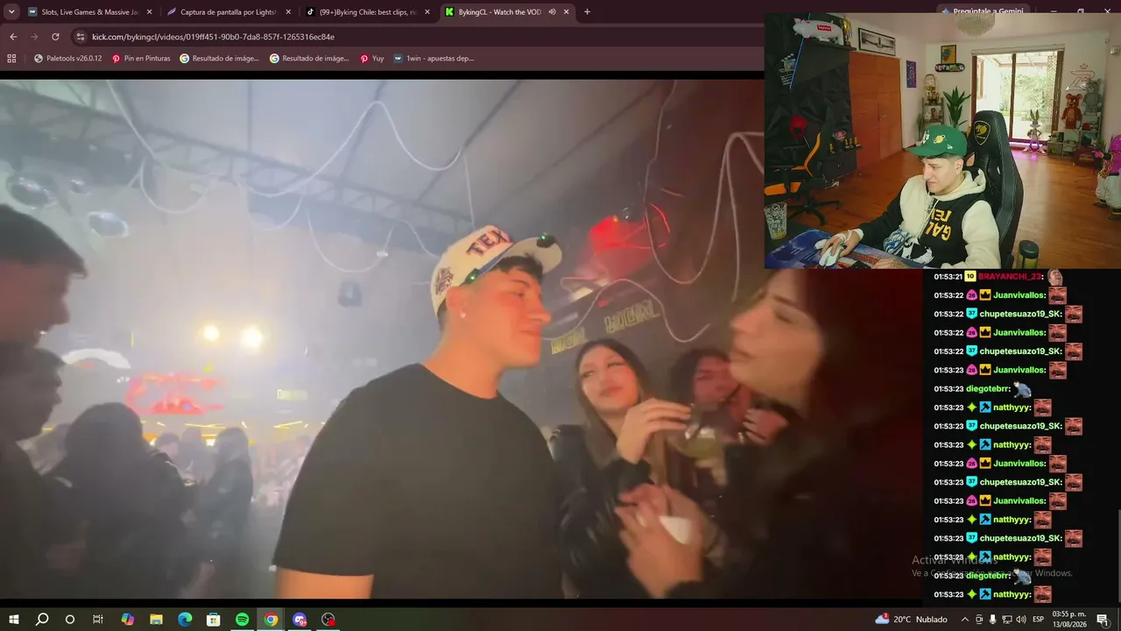The height and width of the screenshot is (631, 1121).
Task: Close the BykingCL Watch the VOD tab
Action: click(x=566, y=12)
